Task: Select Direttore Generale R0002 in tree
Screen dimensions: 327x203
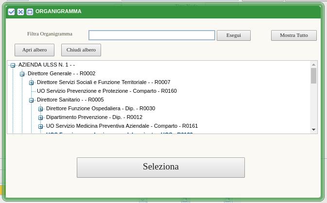Action: [61, 73]
